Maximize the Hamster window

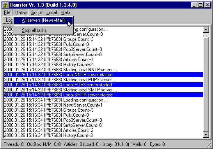(200, 5)
